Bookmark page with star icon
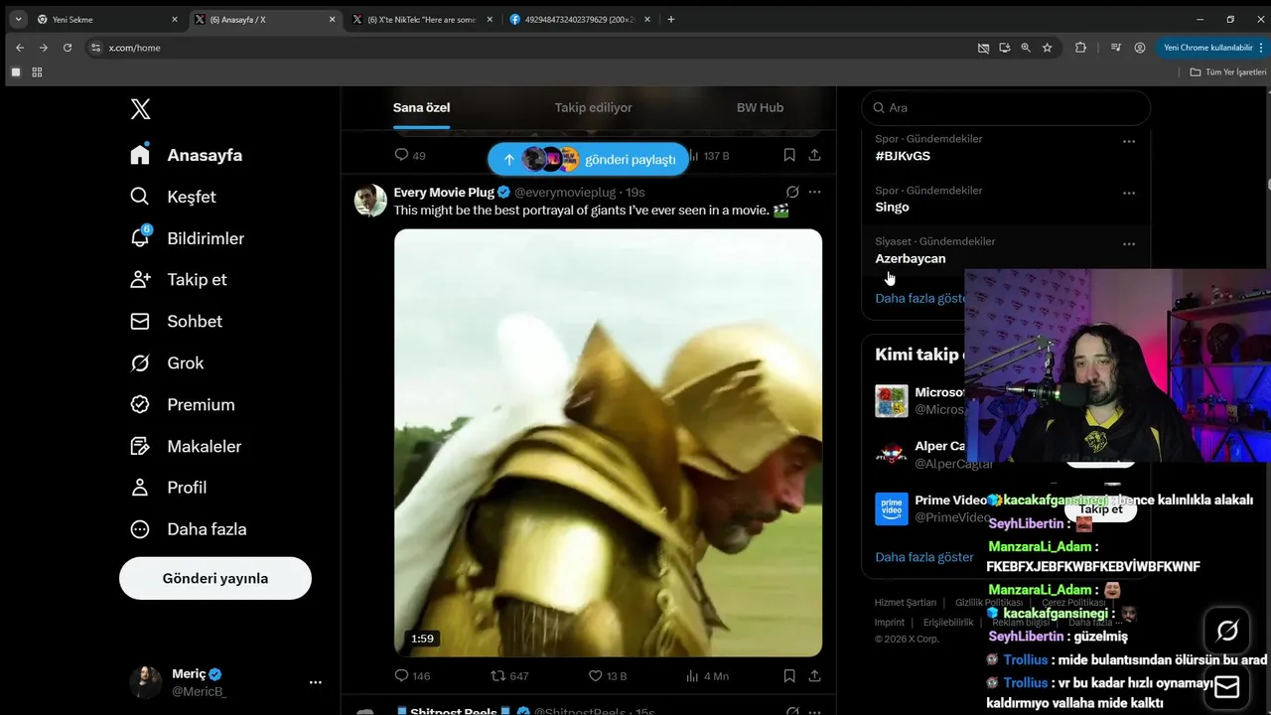The width and height of the screenshot is (1271, 715). [1047, 48]
